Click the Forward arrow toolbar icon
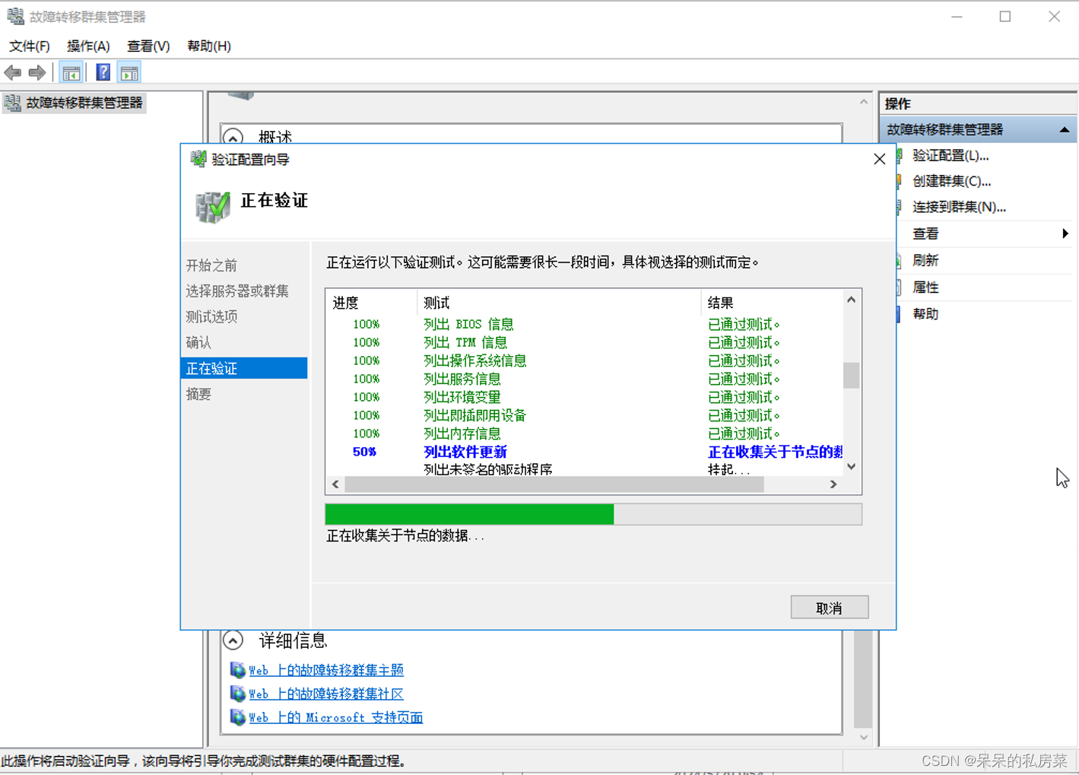 coord(36,73)
